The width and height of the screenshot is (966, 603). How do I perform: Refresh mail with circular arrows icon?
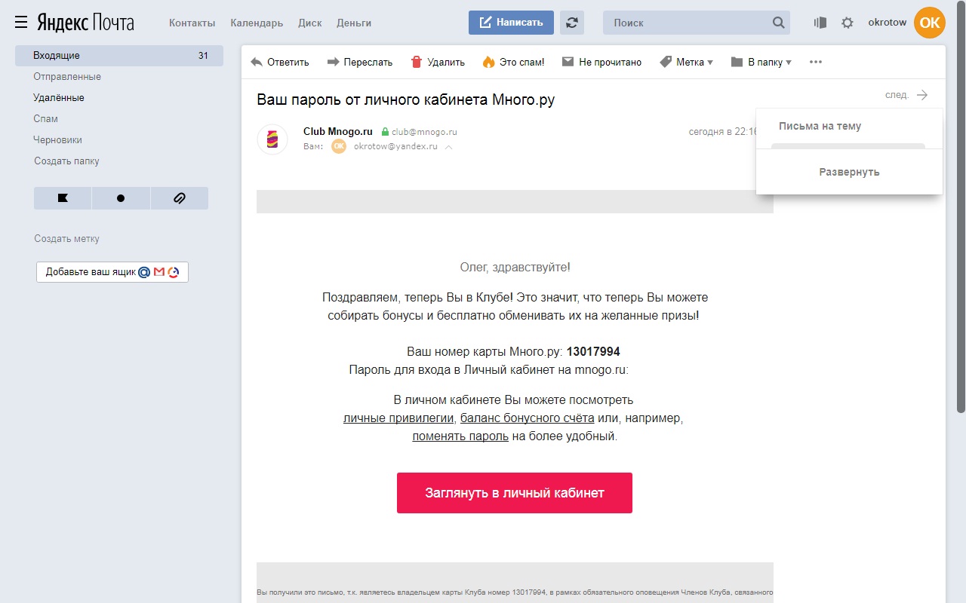coord(572,23)
